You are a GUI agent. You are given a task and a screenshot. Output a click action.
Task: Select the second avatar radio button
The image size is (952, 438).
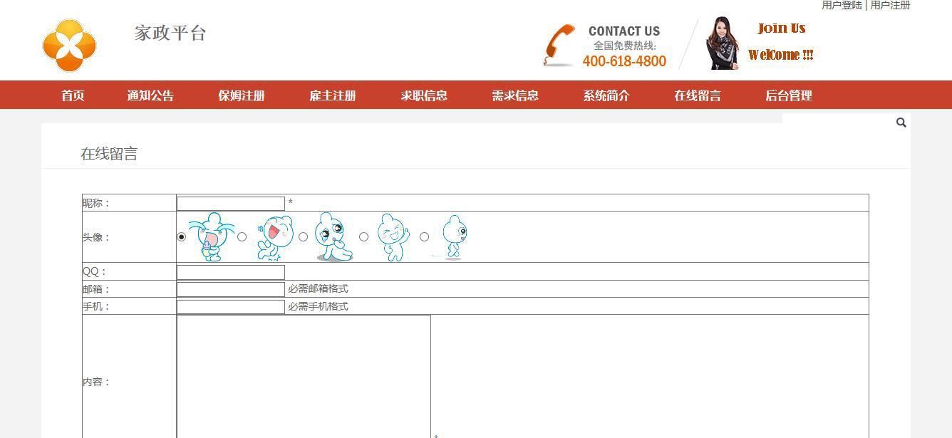(242, 236)
